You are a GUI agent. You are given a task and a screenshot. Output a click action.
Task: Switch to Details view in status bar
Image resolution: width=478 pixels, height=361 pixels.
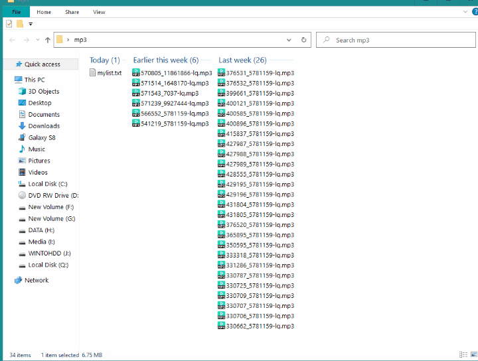[x=463, y=354]
